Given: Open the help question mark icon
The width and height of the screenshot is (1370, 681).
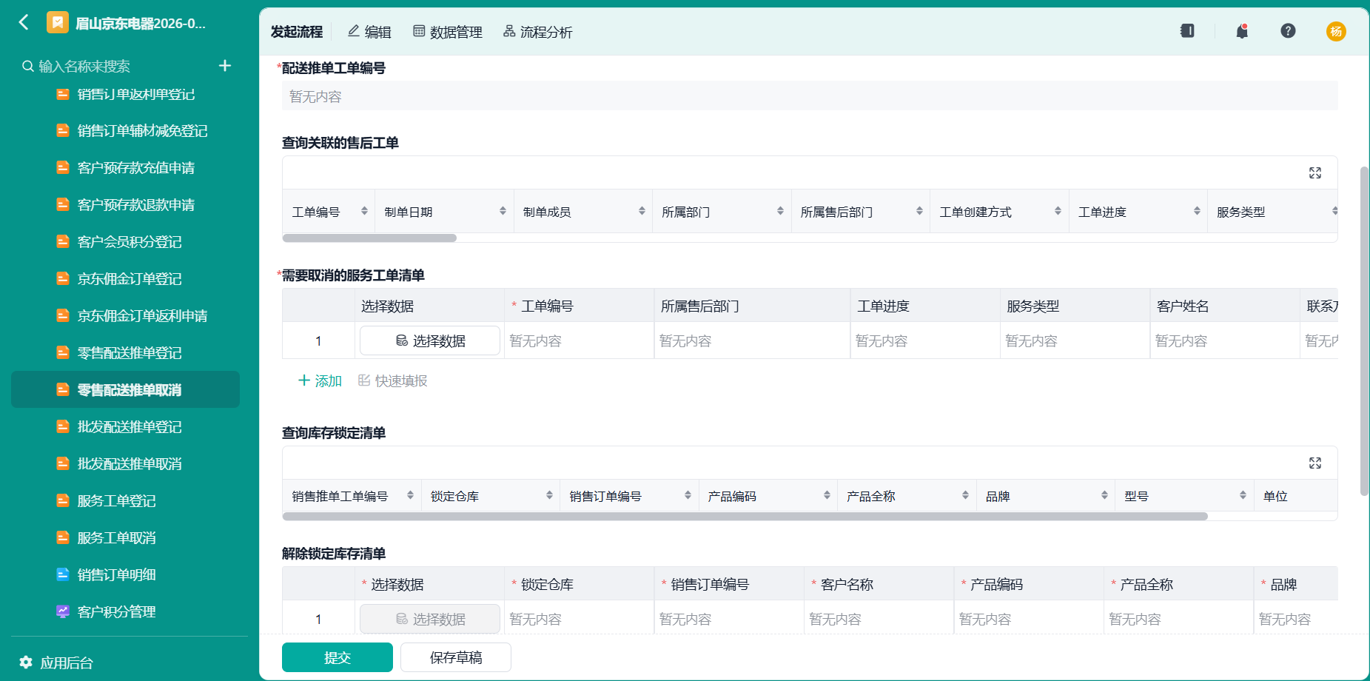Looking at the screenshot, I should click(1288, 31).
